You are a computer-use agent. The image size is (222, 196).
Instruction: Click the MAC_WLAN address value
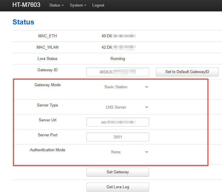pyautogui.click(x=119, y=47)
